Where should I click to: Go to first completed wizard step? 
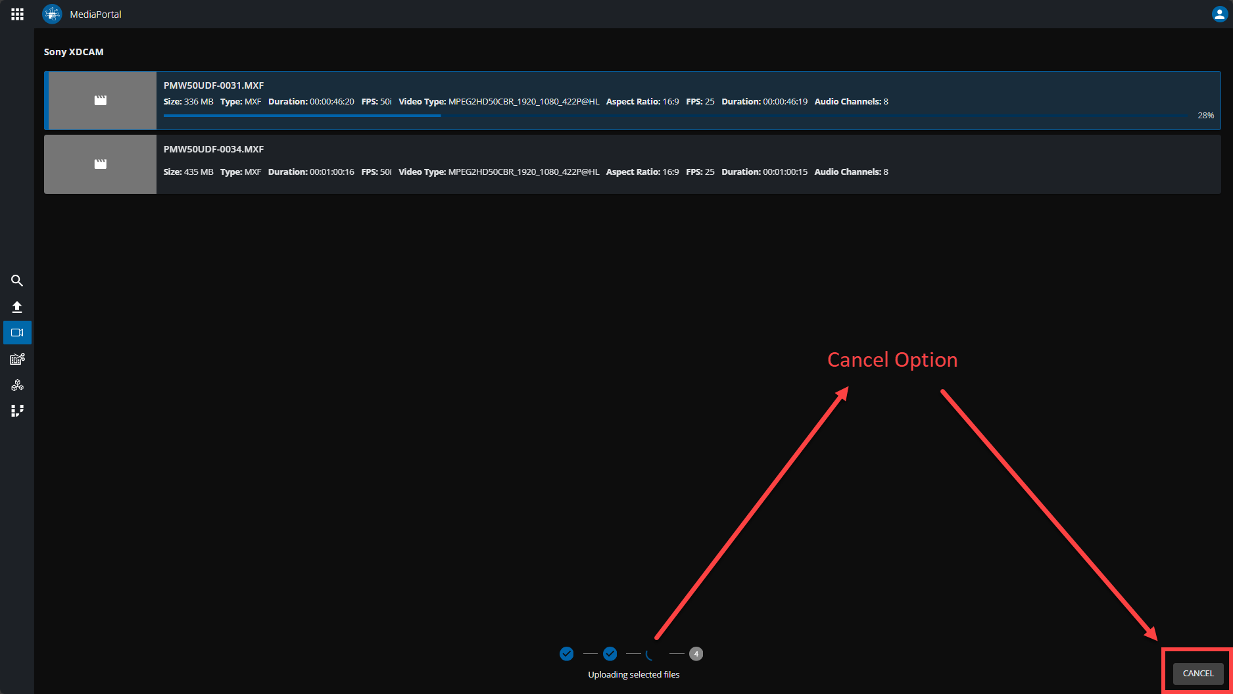point(566,653)
